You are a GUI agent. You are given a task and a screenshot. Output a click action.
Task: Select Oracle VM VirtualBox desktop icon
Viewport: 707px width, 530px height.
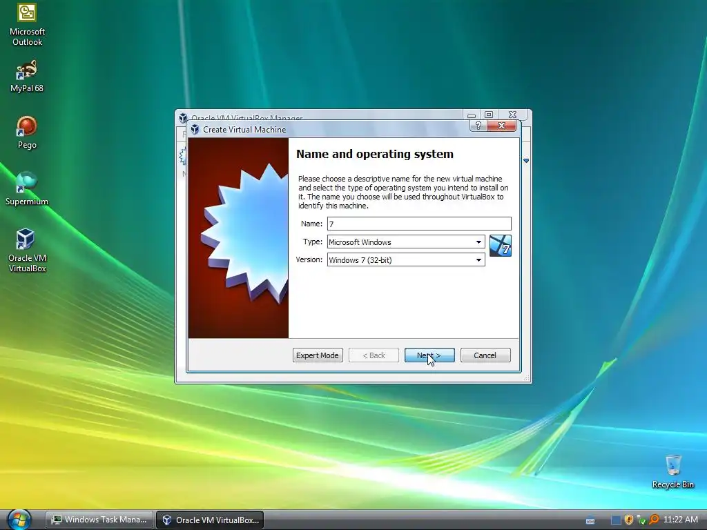click(x=27, y=250)
